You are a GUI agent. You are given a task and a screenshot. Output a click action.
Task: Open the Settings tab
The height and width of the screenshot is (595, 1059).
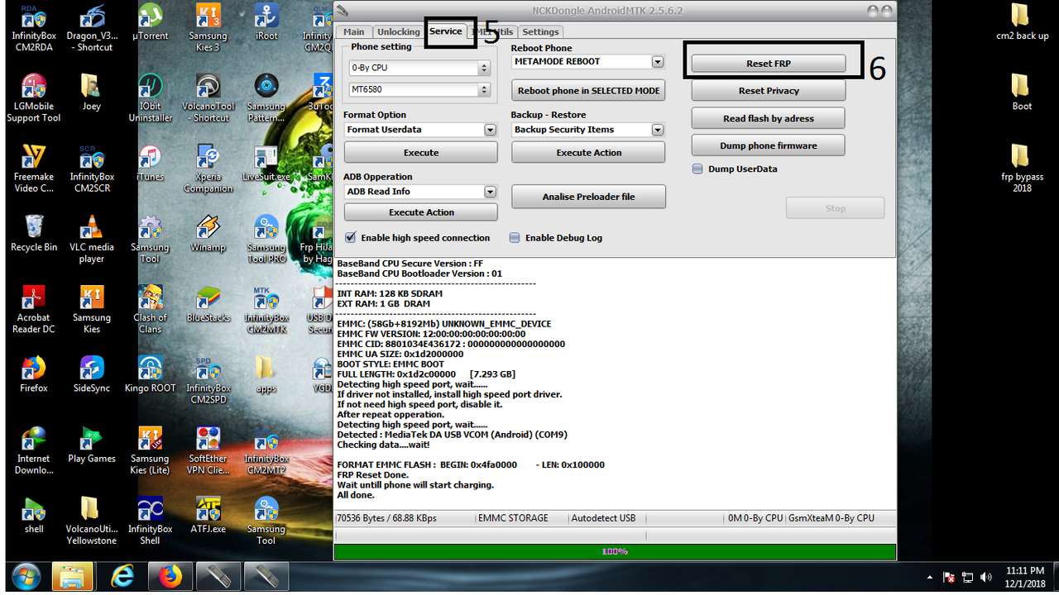pos(540,32)
